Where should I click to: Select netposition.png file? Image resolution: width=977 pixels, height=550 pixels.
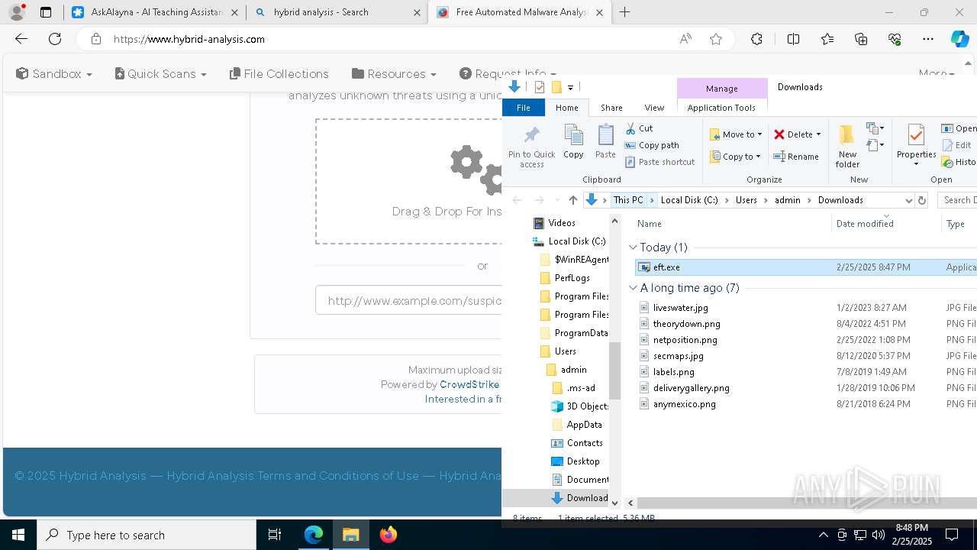(x=685, y=340)
